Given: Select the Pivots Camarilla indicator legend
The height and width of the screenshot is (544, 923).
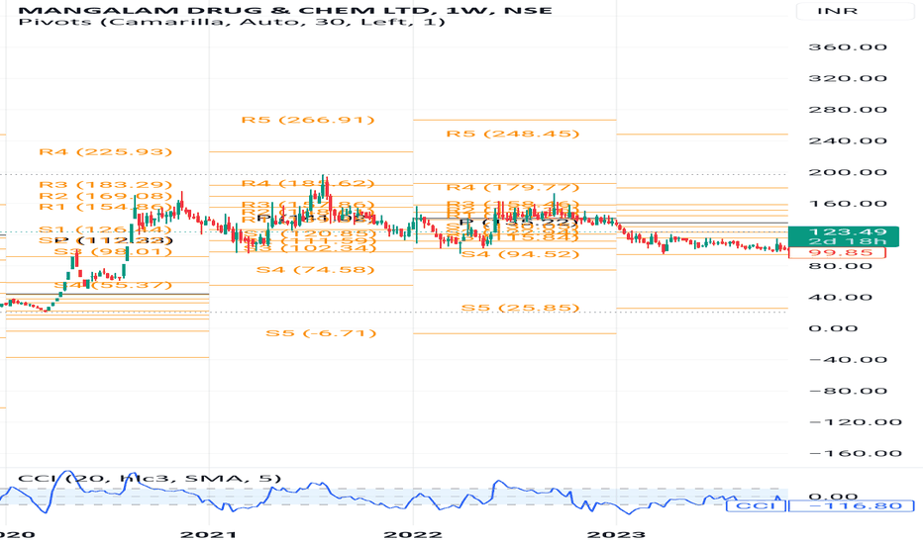Looking at the screenshot, I should pyautogui.click(x=232, y=22).
